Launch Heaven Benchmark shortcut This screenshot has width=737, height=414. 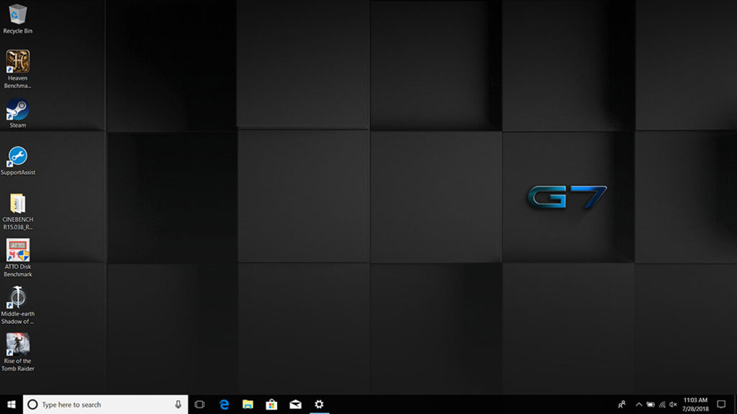tap(18, 69)
